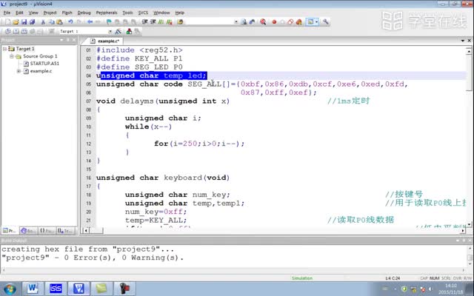Open the Target selection combo box
Viewport: 474px width, 296px height.
(86, 31)
